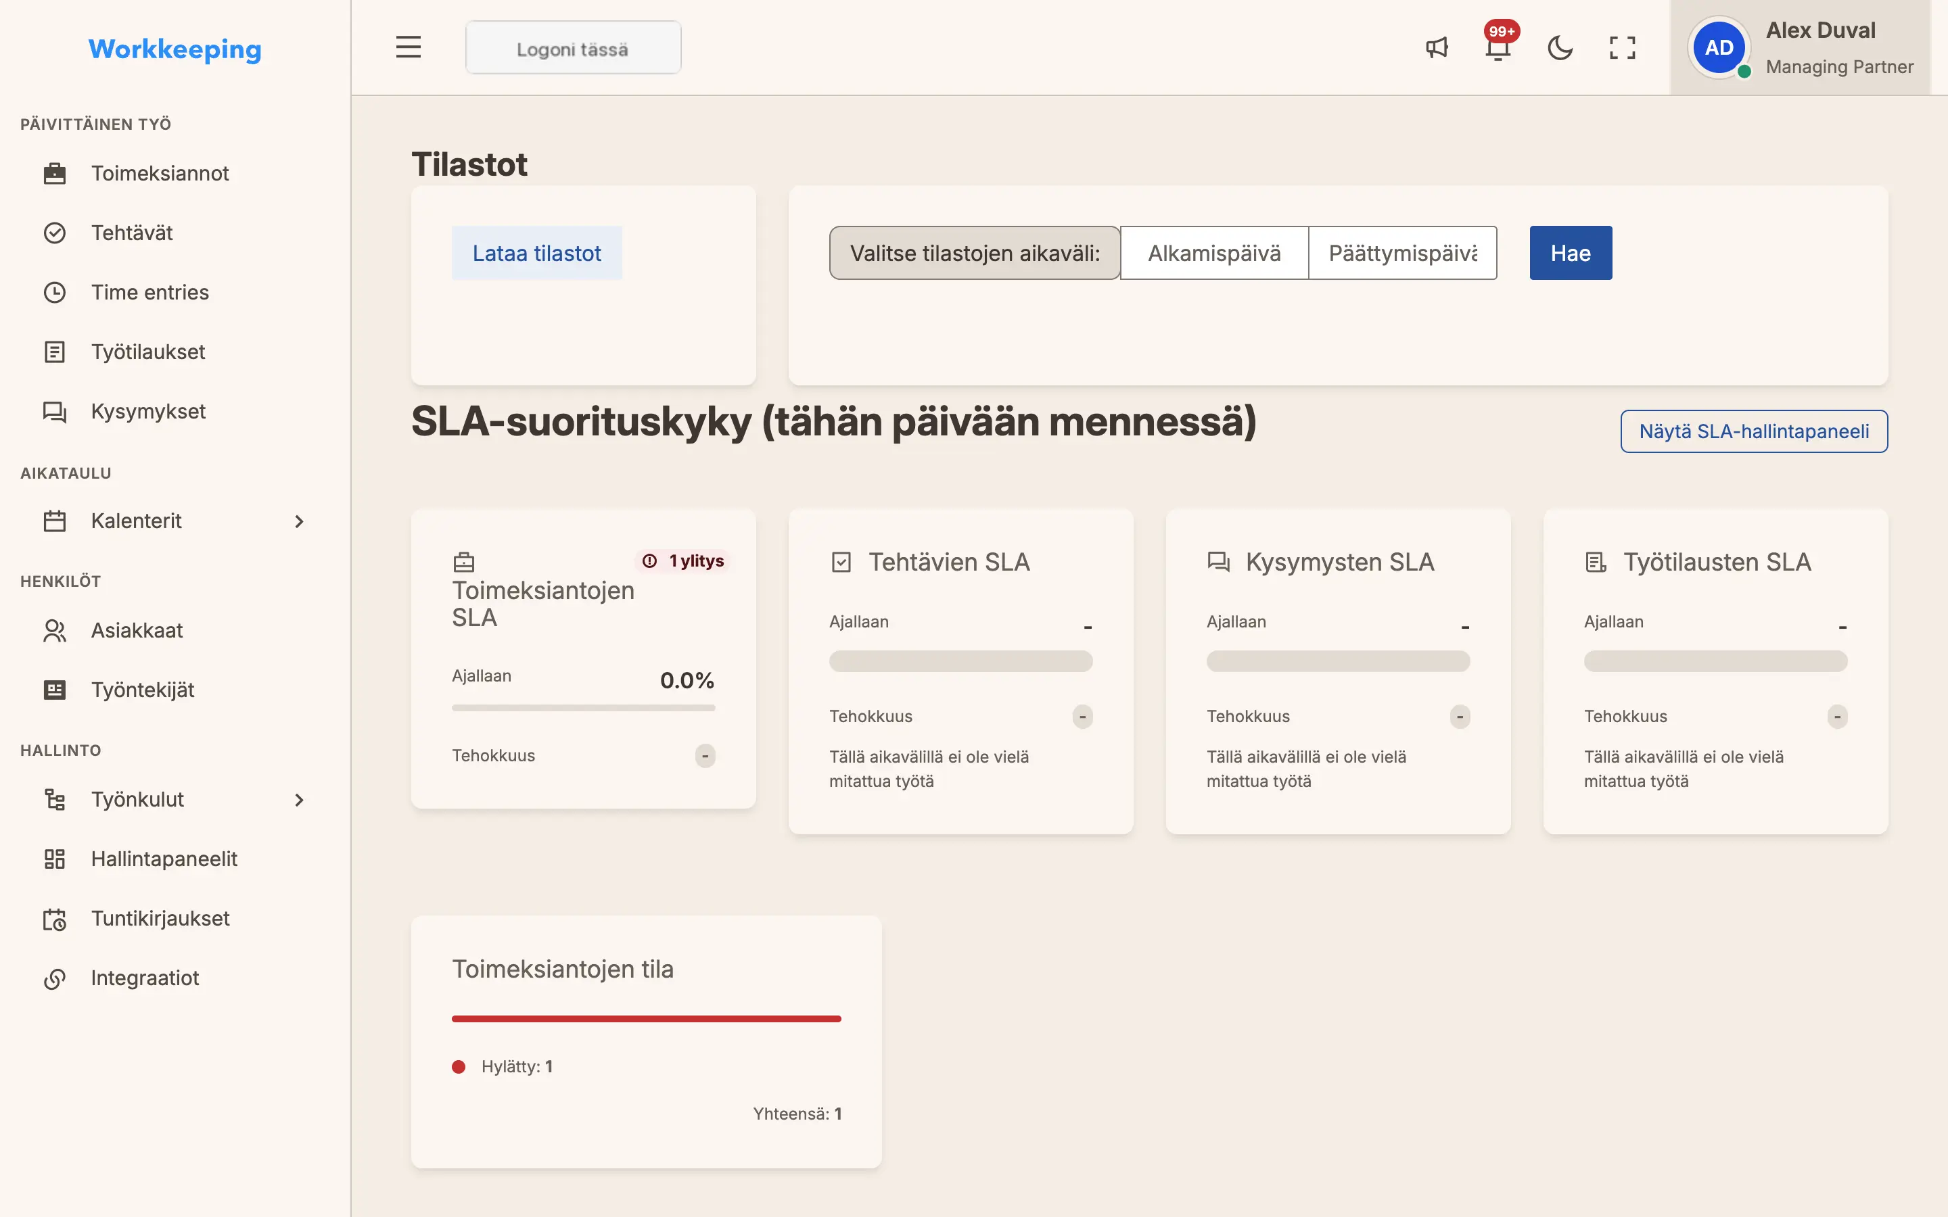Click the Päättymispäivä end date field
The height and width of the screenshot is (1217, 1948).
point(1402,253)
